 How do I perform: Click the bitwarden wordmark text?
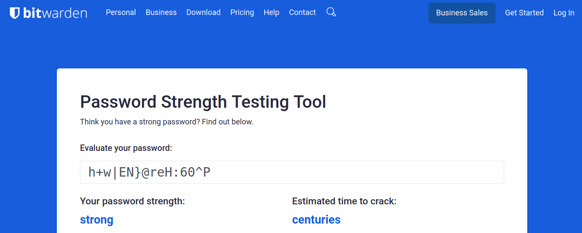click(55, 13)
